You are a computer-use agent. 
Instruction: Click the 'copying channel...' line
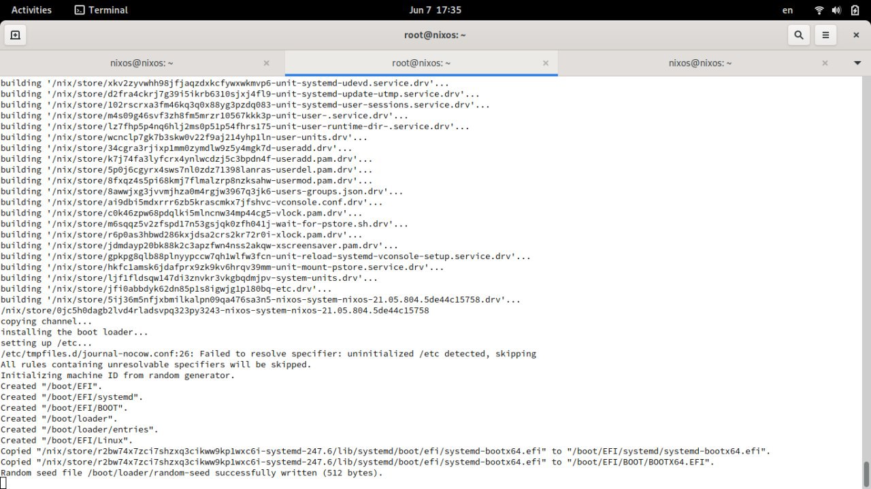point(46,321)
